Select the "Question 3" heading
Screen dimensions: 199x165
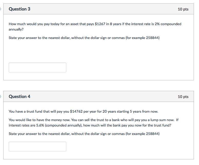pyautogui.click(x=20, y=9)
